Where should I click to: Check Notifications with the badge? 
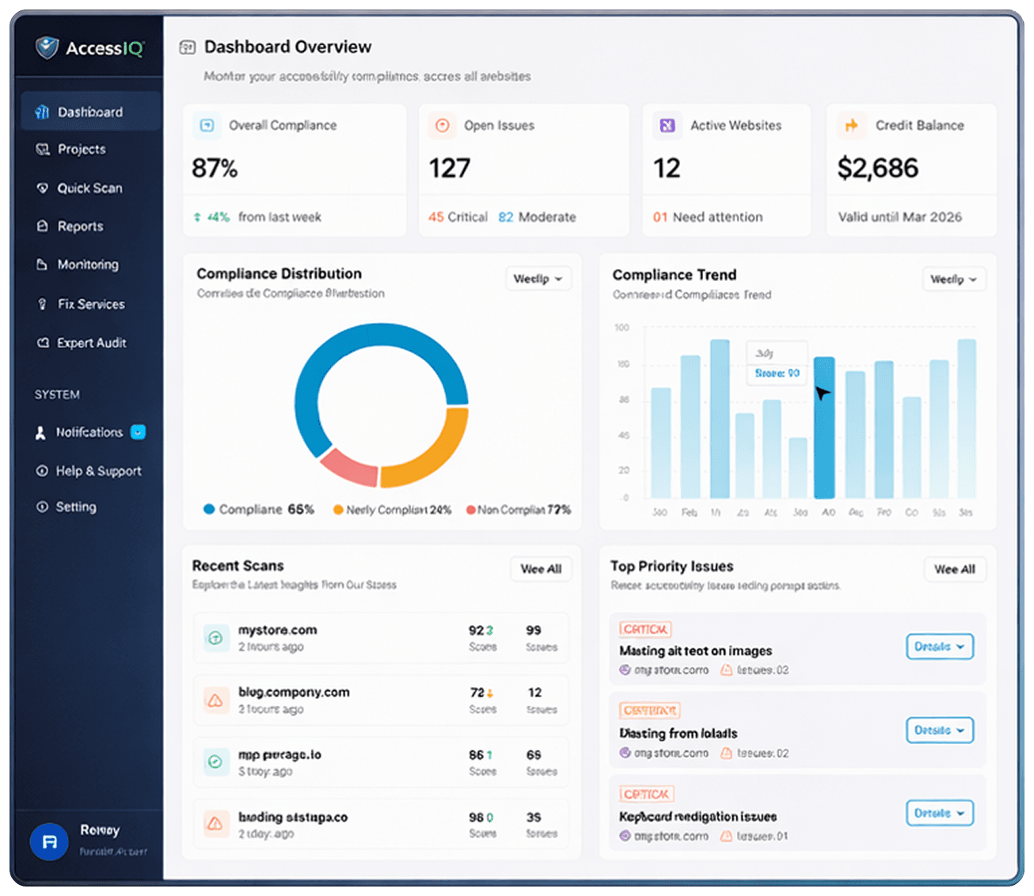pyautogui.click(x=89, y=432)
